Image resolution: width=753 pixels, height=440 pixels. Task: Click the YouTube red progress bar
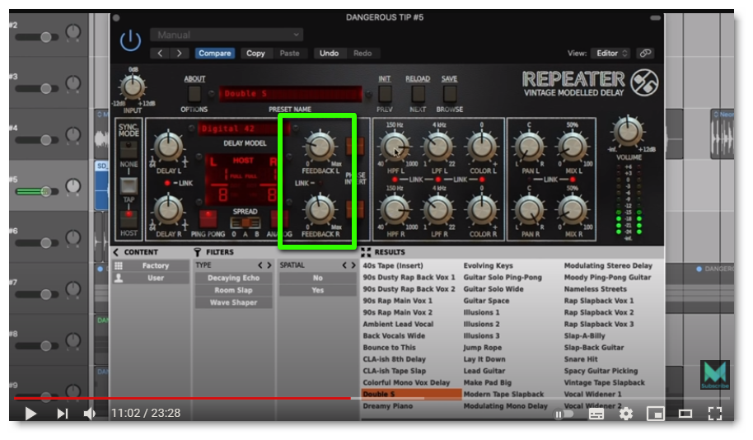[183, 398]
